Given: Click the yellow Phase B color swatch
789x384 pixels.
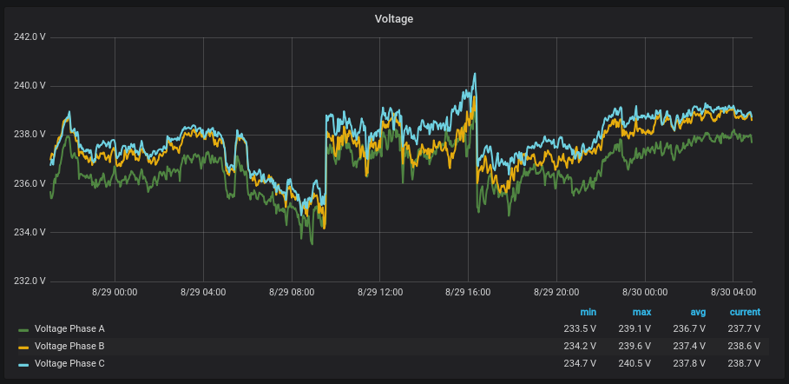Looking at the screenshot, I should pos(23,348).
